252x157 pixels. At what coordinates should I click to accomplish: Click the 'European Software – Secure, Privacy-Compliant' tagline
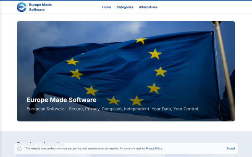click(x=113, y=109)
